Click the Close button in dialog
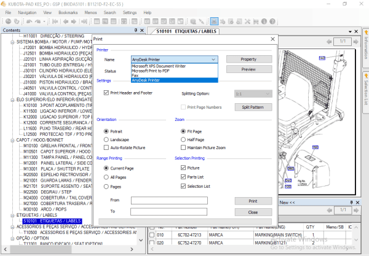The height and width of the screenshot is (256, 369). tap(253, 212)
